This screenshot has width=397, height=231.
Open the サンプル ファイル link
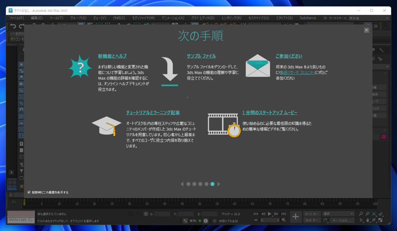coord(201,56)
